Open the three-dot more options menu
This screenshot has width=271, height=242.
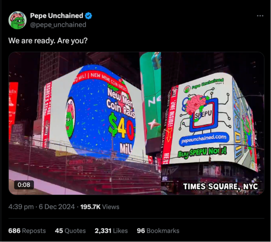coord(260,16)
